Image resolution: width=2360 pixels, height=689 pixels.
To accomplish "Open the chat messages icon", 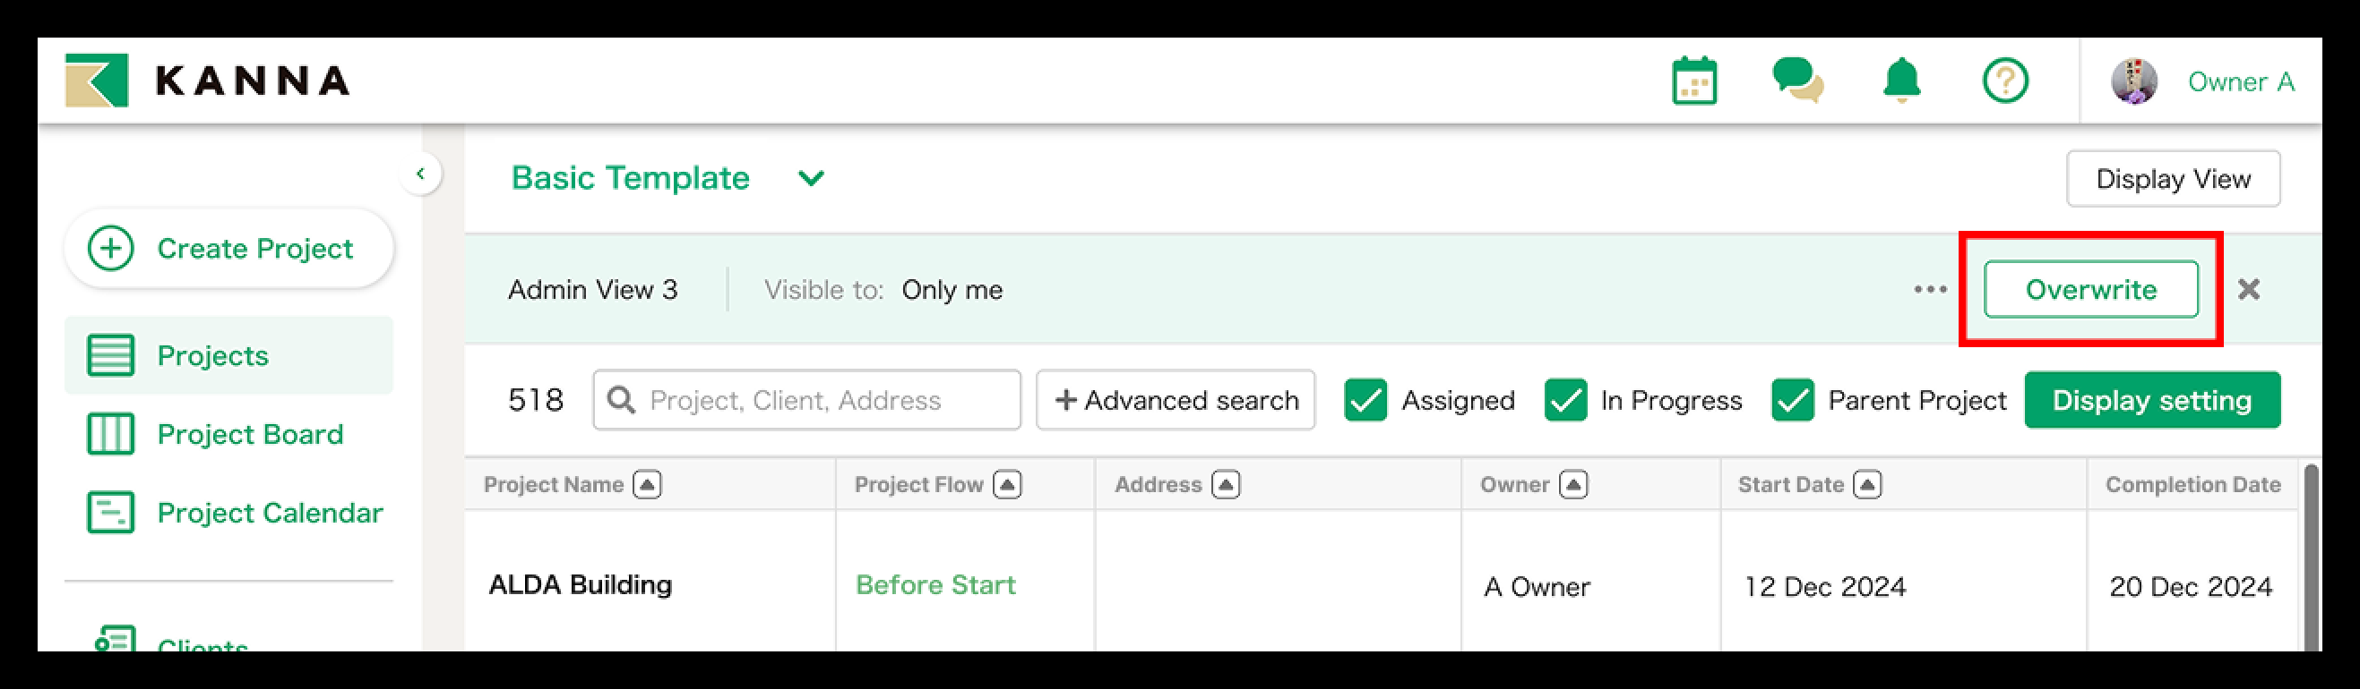I will tap(1797, 81).
